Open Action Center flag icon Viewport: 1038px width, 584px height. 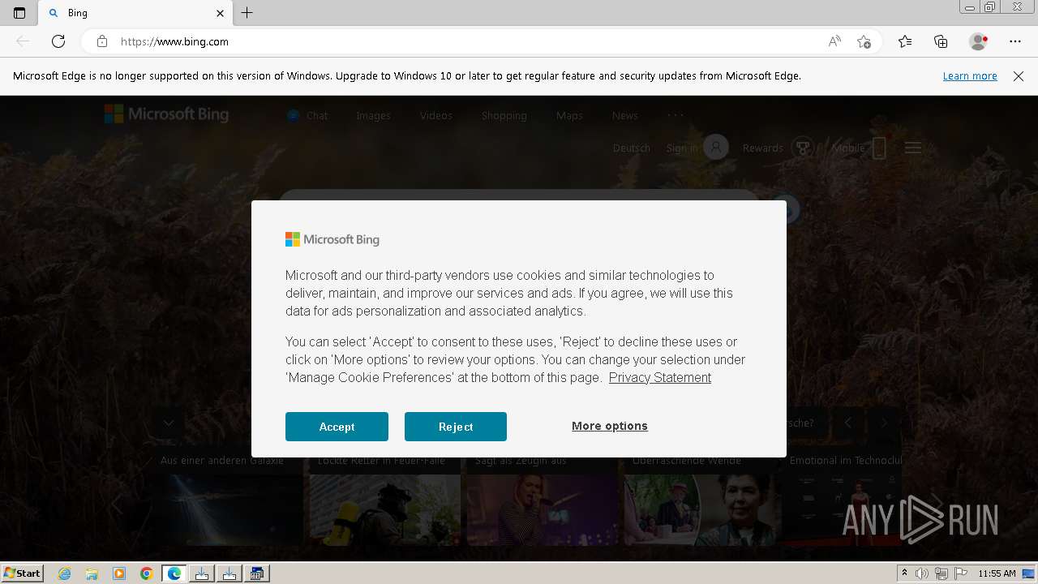pyautogui.click(x=961, y=573)
